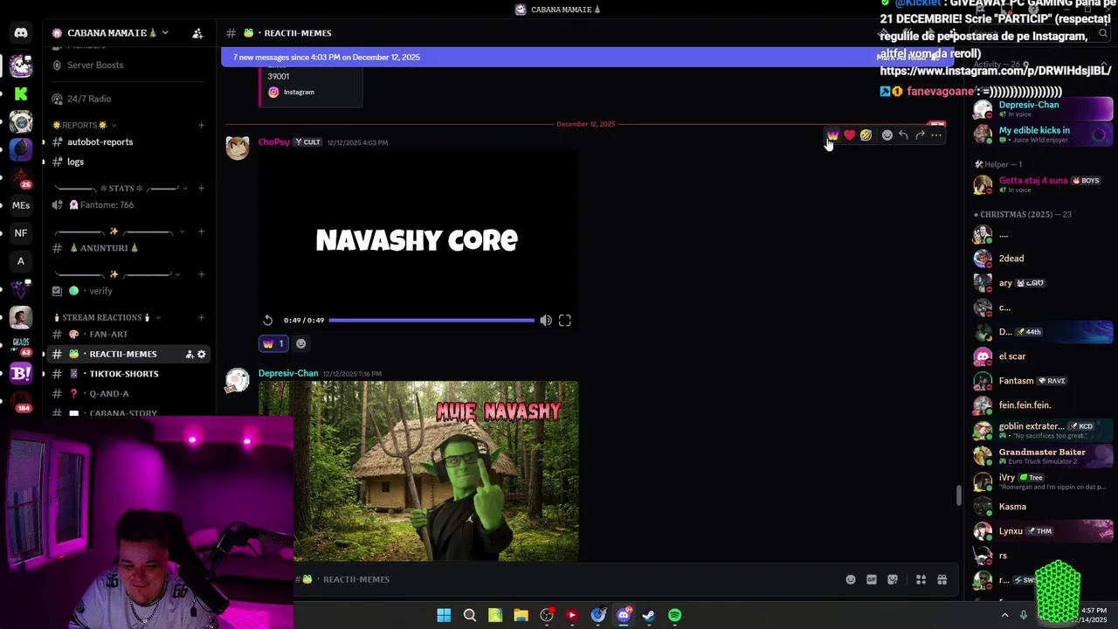Screen dimensions: 1118x629
Task: Open GIF picker in message box
Action: pyautogui.click(x=872, y=579)
